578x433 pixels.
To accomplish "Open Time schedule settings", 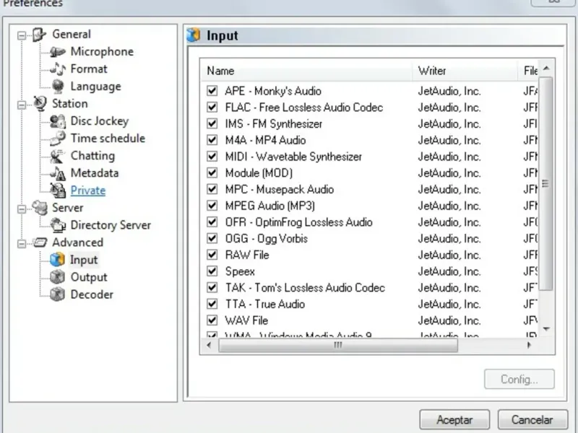I will (108, 138).
